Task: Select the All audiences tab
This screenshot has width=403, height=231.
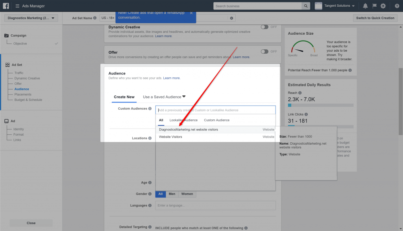Action: coord(161,120)
